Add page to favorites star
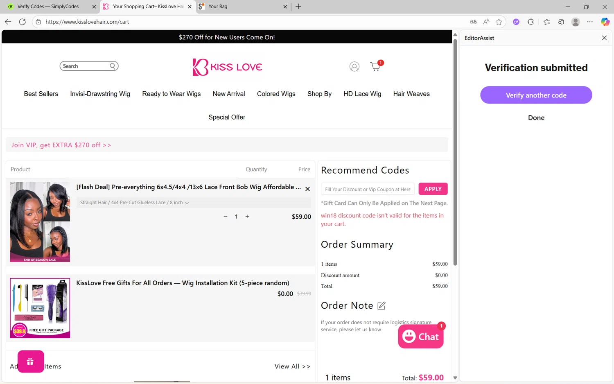Screen dimensions: 614x384 pyautogui.click(x=499, y=22)
